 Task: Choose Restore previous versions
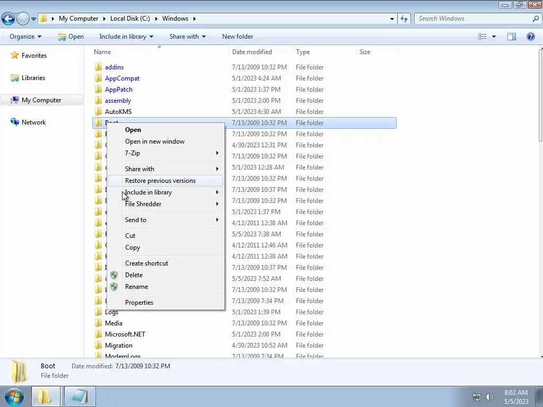[165, 181]
